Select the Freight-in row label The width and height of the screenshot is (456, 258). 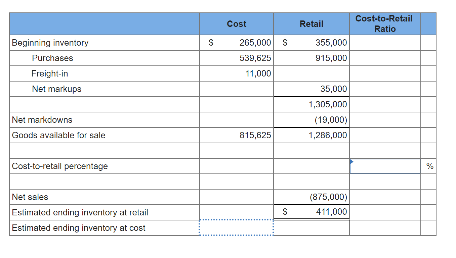(50, 73)
